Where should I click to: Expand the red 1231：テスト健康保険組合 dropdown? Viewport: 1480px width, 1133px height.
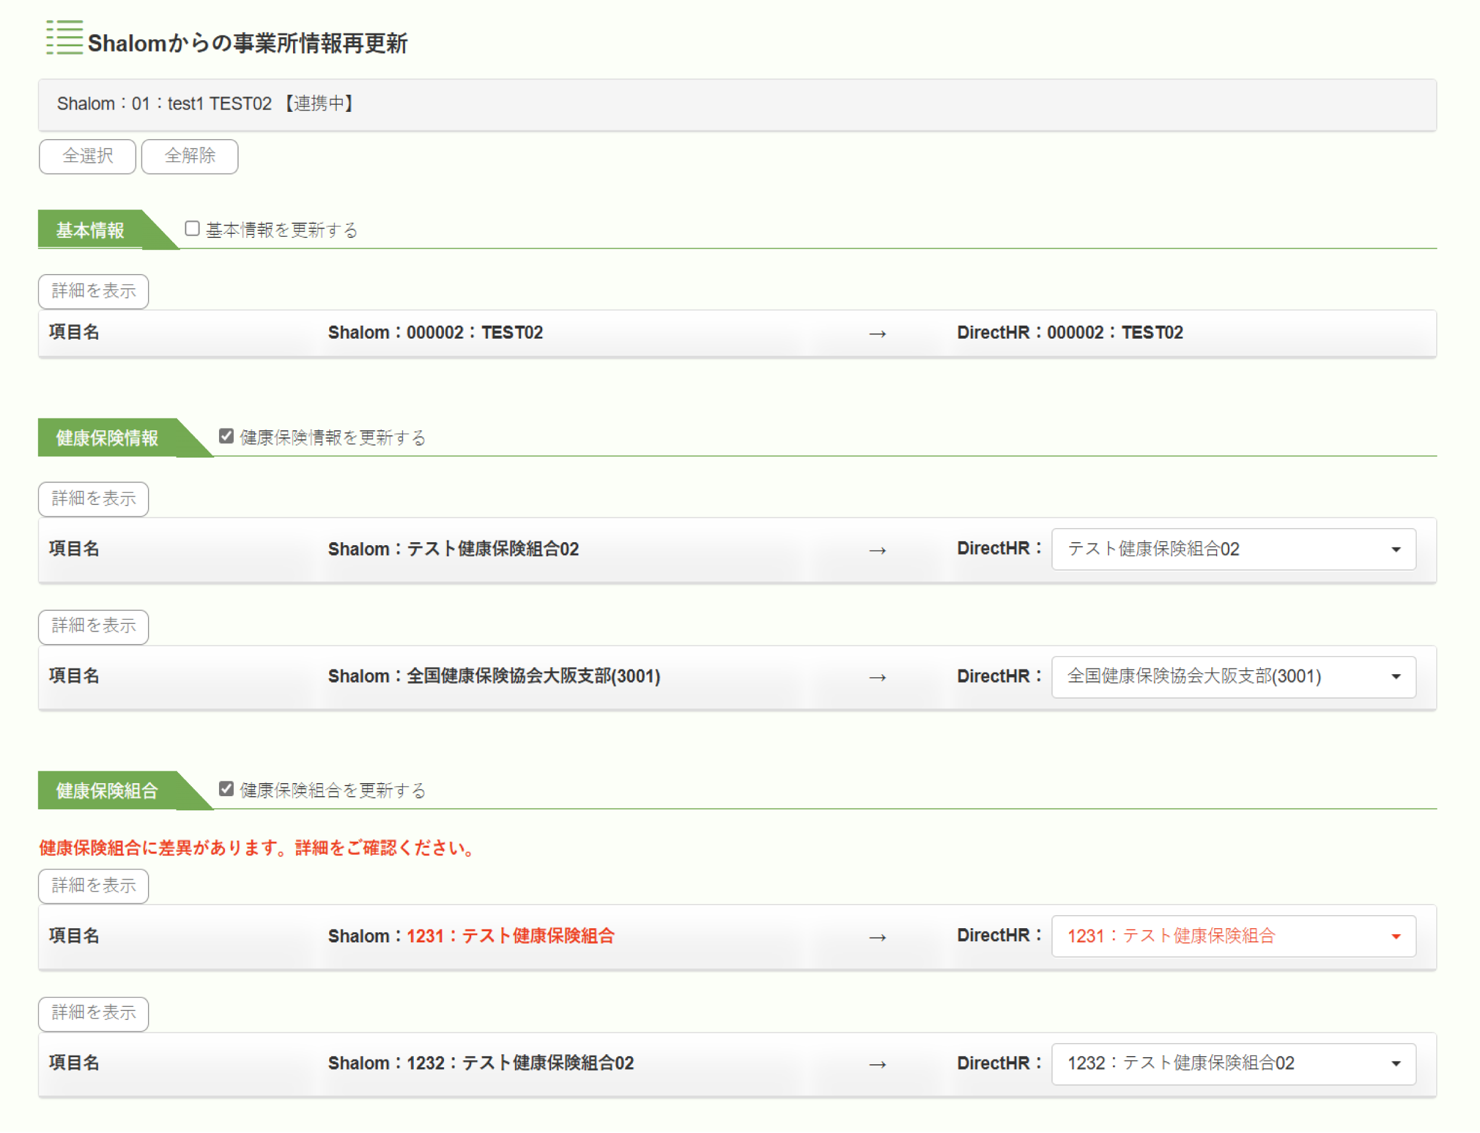1233,936
